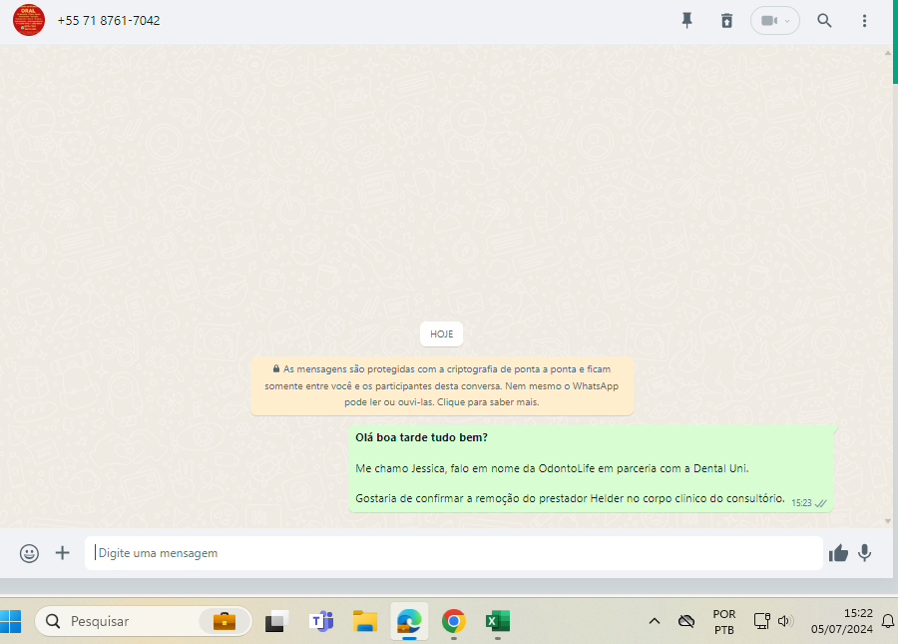Click the message line mentioning OdontoLife

pos(552,468)
